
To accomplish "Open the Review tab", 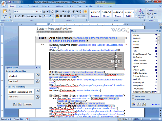I will click(x=70, y=6).
